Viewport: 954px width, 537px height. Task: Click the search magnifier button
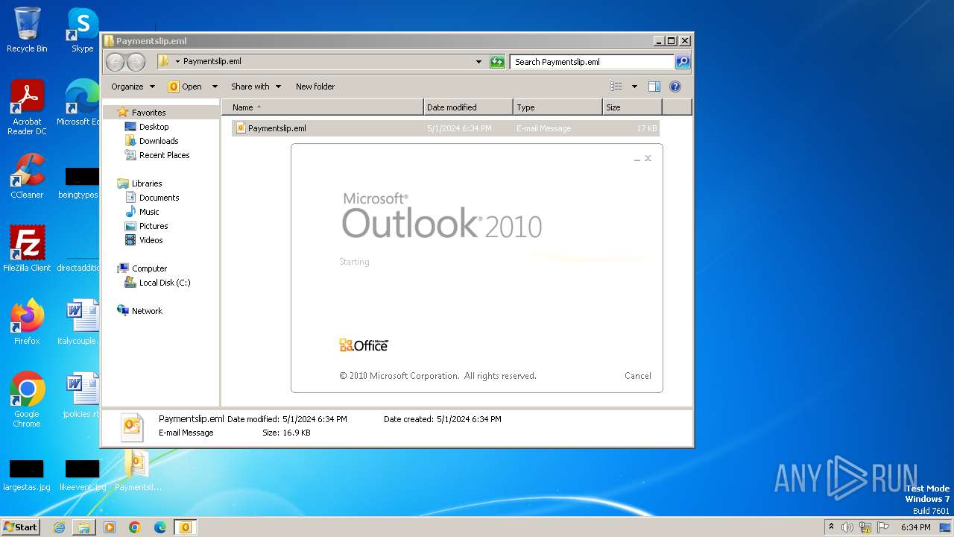(x=683, y=62)
